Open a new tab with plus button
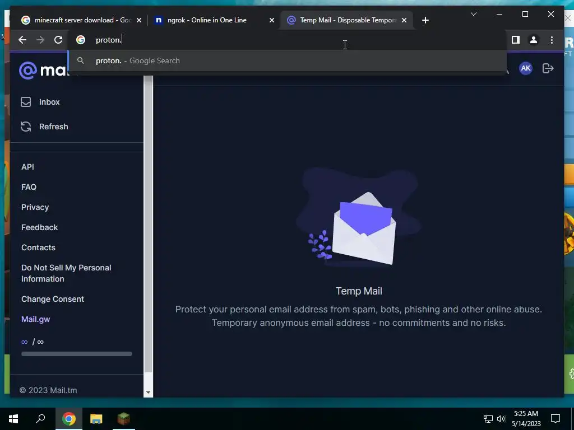 425,21
